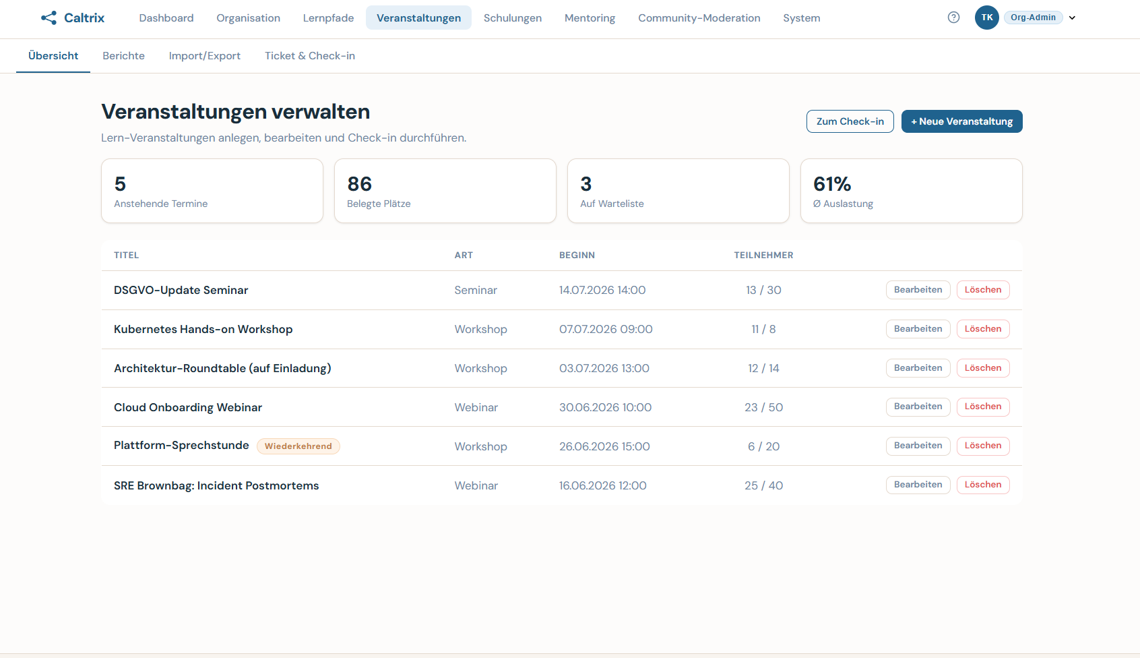1140x658 pixels.
Task: Click the Ø Auslastung stat card
Action: [x=912, y=191]
